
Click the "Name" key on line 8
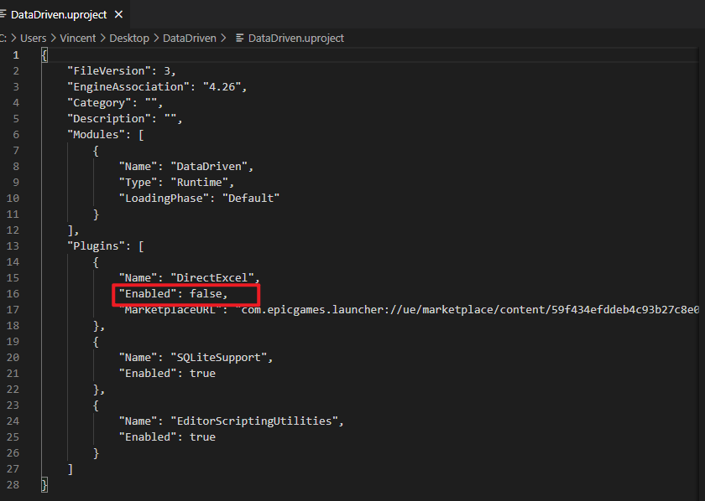138,166
